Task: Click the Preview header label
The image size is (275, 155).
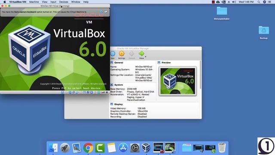Action: click(x=166, y=62)
